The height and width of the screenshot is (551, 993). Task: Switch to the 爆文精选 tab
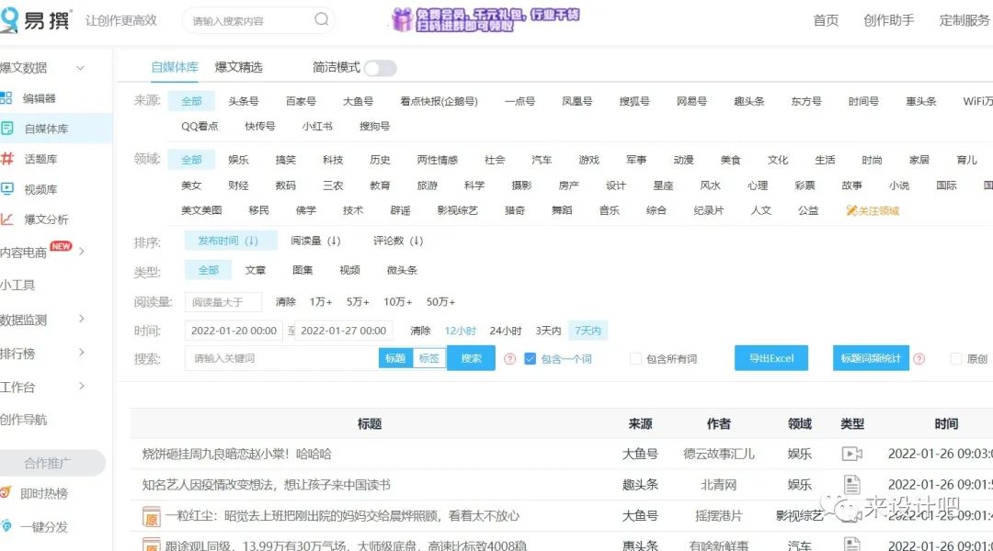pos(239,67)
